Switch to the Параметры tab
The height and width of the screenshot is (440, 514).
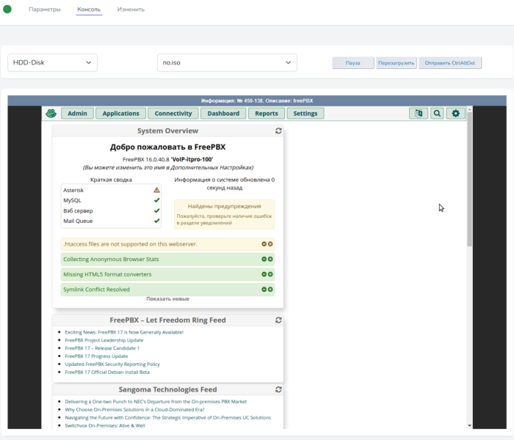(44, 10)
